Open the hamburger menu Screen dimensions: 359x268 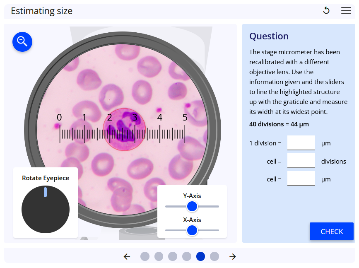pyautogui.click(x=346, y=11)
